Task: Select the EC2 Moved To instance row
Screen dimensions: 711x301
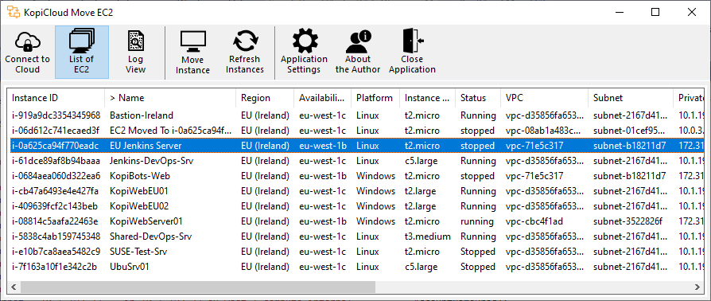Action: point(356,131)
